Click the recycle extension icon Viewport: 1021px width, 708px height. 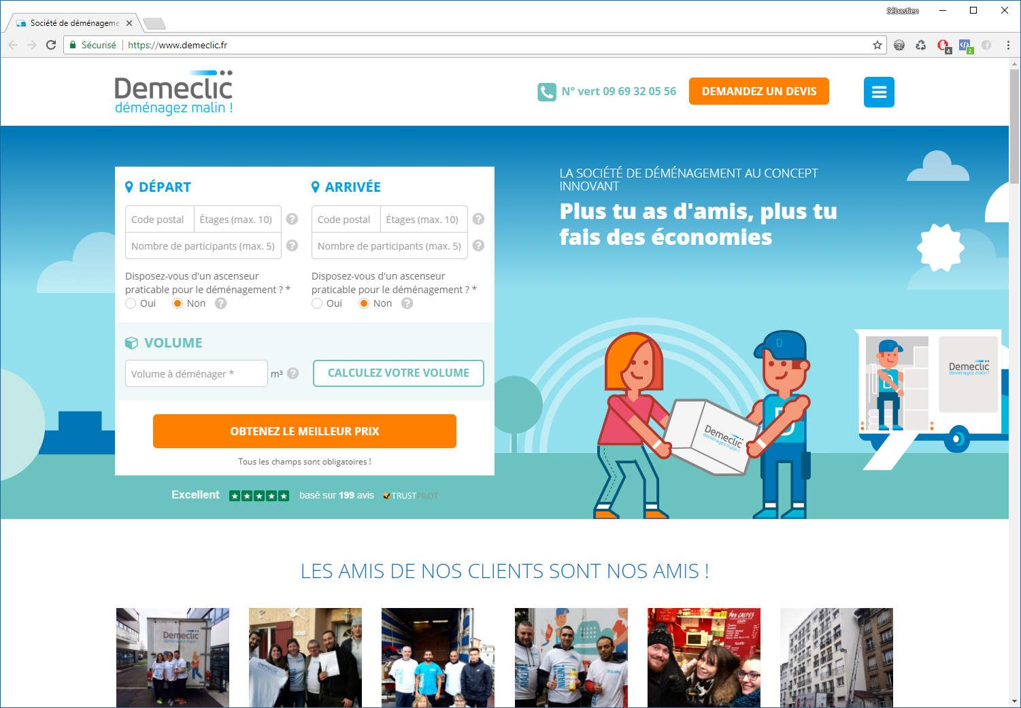921,45
